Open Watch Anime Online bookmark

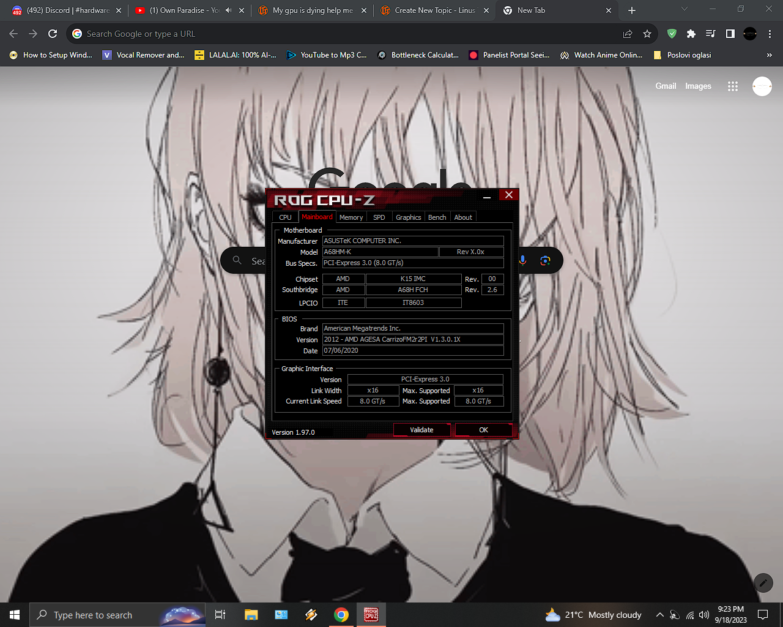point(601,55)
